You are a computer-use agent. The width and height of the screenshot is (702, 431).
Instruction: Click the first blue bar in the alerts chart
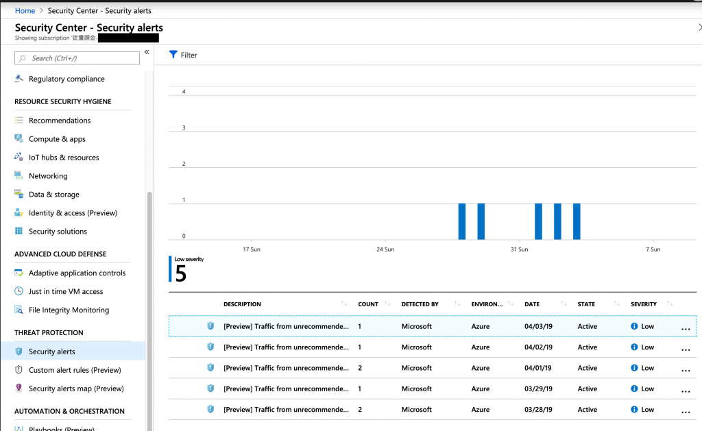coord(462,221)
